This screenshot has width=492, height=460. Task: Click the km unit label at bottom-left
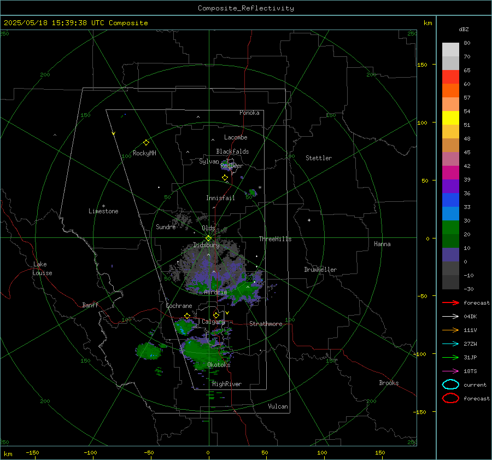point(8,454)
